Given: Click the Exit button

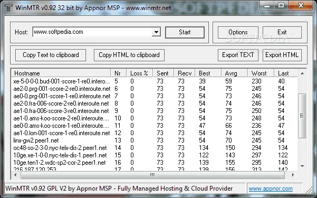Looking at the screenshot, I should click(x=282, y=32).
